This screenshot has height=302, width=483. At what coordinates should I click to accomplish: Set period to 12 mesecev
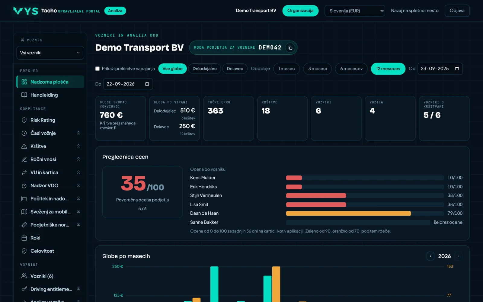click(388, 69)
